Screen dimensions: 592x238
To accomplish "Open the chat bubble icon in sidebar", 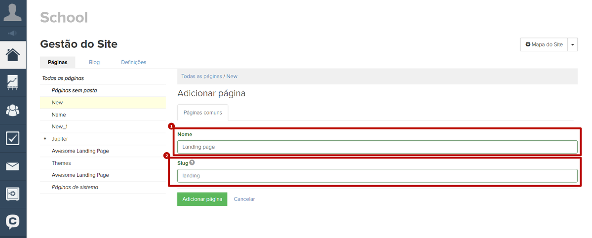I will click(13, 222).
